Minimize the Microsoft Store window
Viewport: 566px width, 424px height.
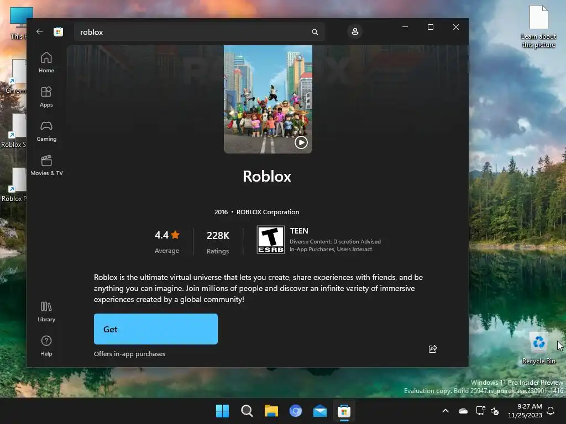[x=405, y=27]
